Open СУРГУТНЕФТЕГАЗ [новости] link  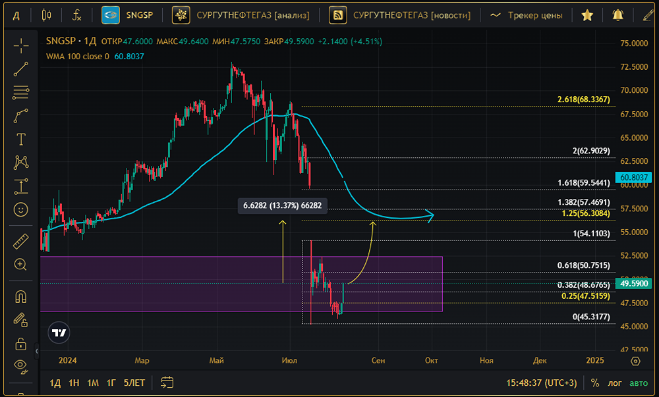400,16
